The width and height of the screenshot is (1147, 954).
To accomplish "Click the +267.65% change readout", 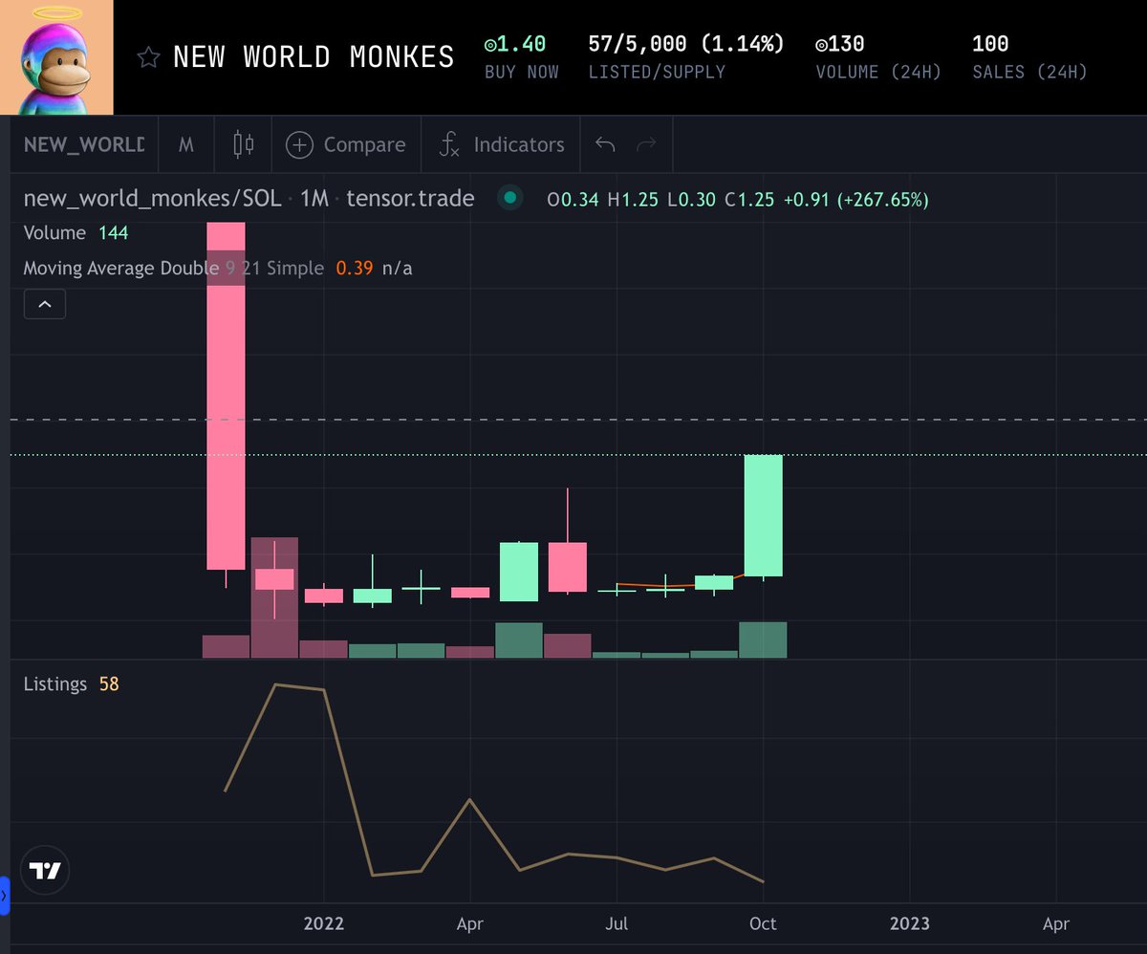I will (x=882, y=199).
